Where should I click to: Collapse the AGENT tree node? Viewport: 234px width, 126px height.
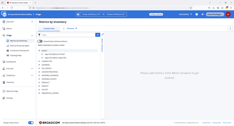pos(39,51)
